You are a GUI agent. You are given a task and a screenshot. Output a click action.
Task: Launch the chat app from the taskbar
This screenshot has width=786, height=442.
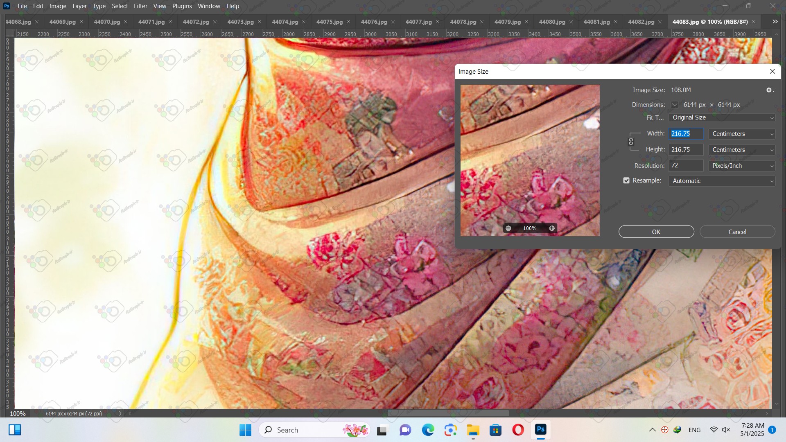point(405,430)
